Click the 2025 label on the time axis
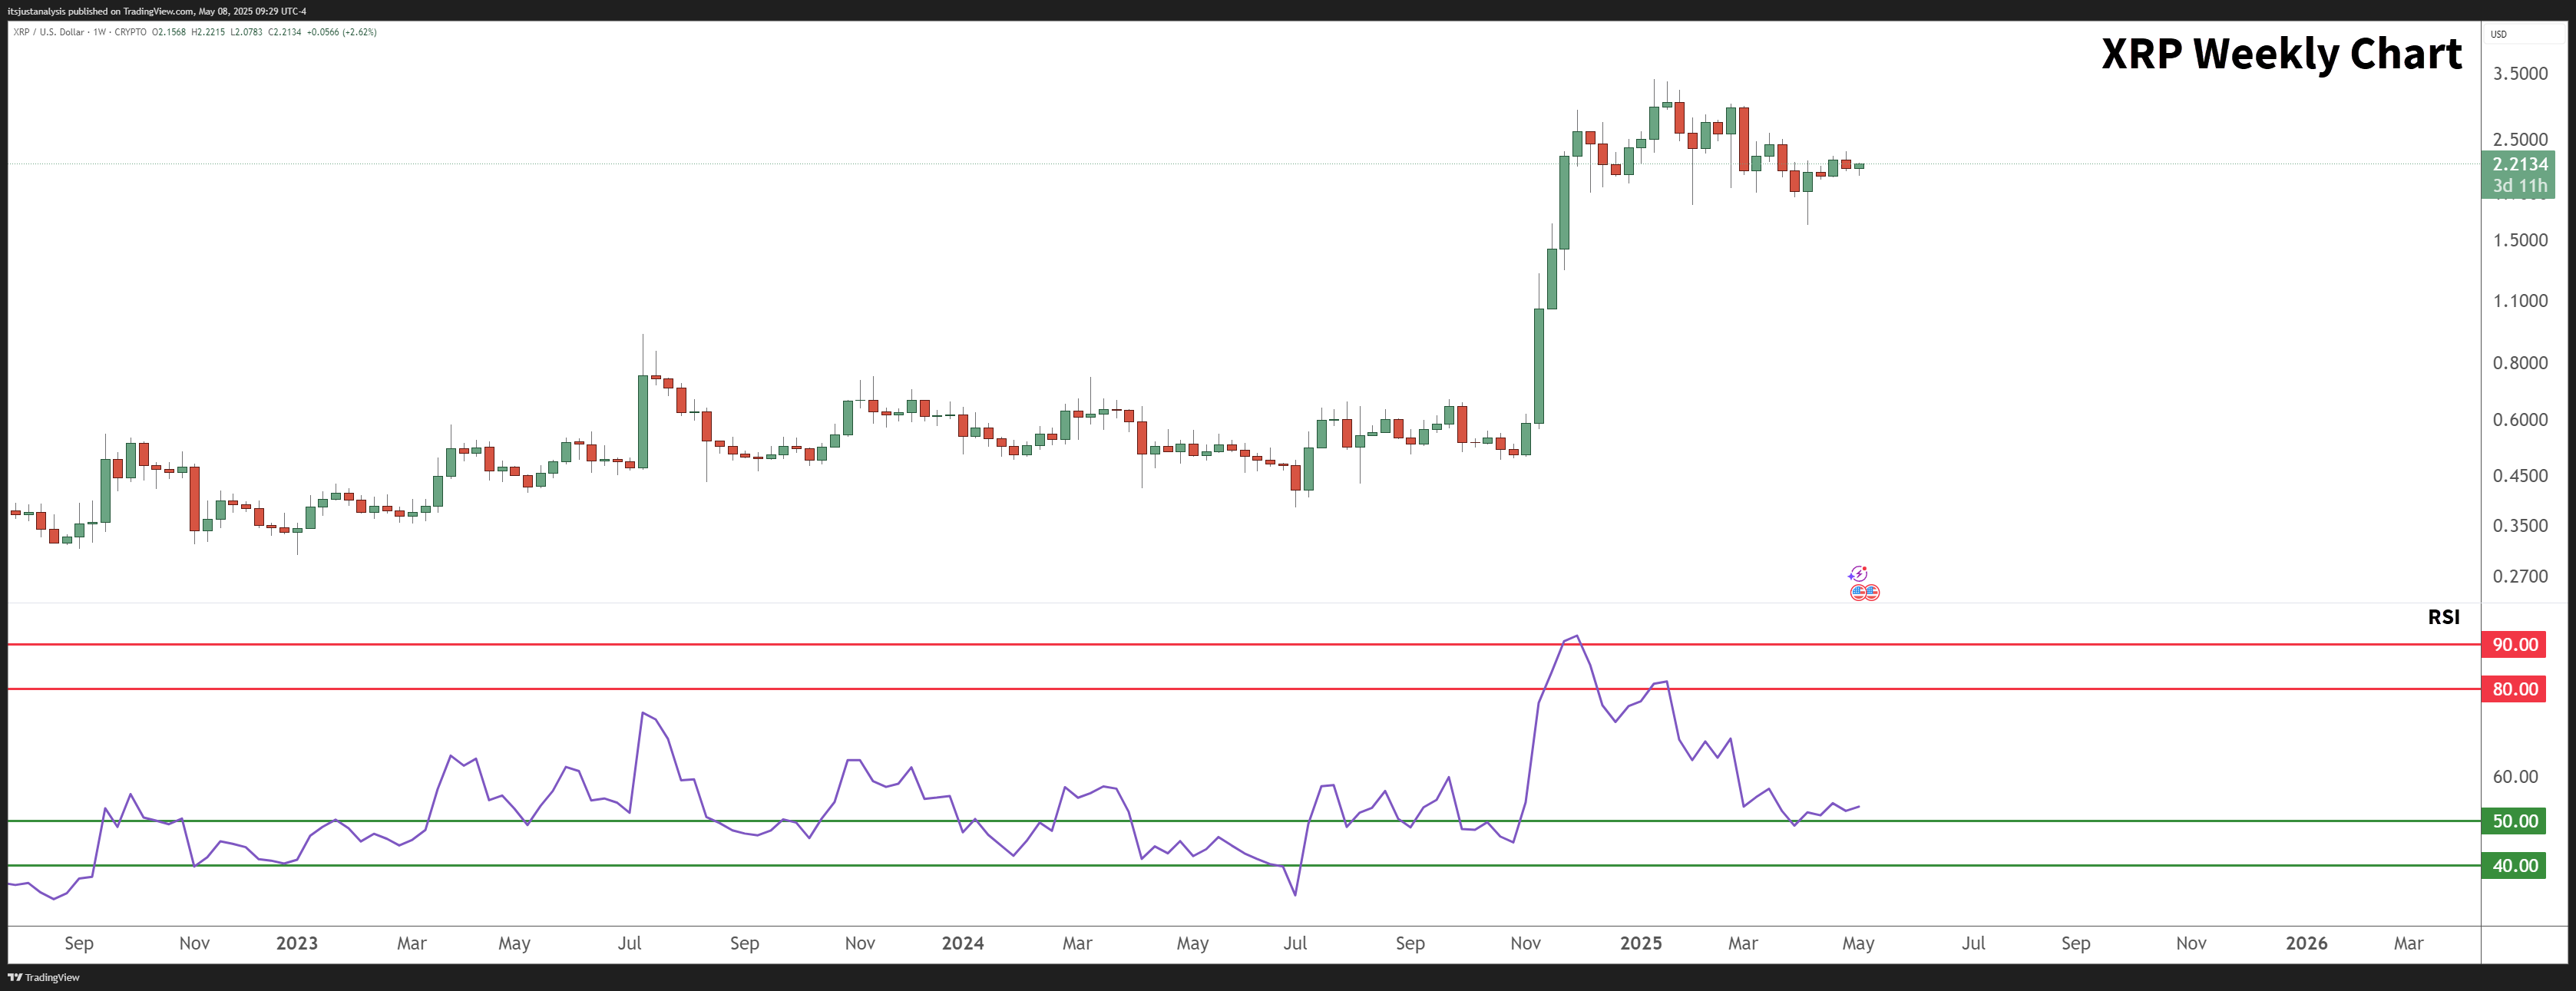Viewport: 2576px width, 991px height. 1640,943
